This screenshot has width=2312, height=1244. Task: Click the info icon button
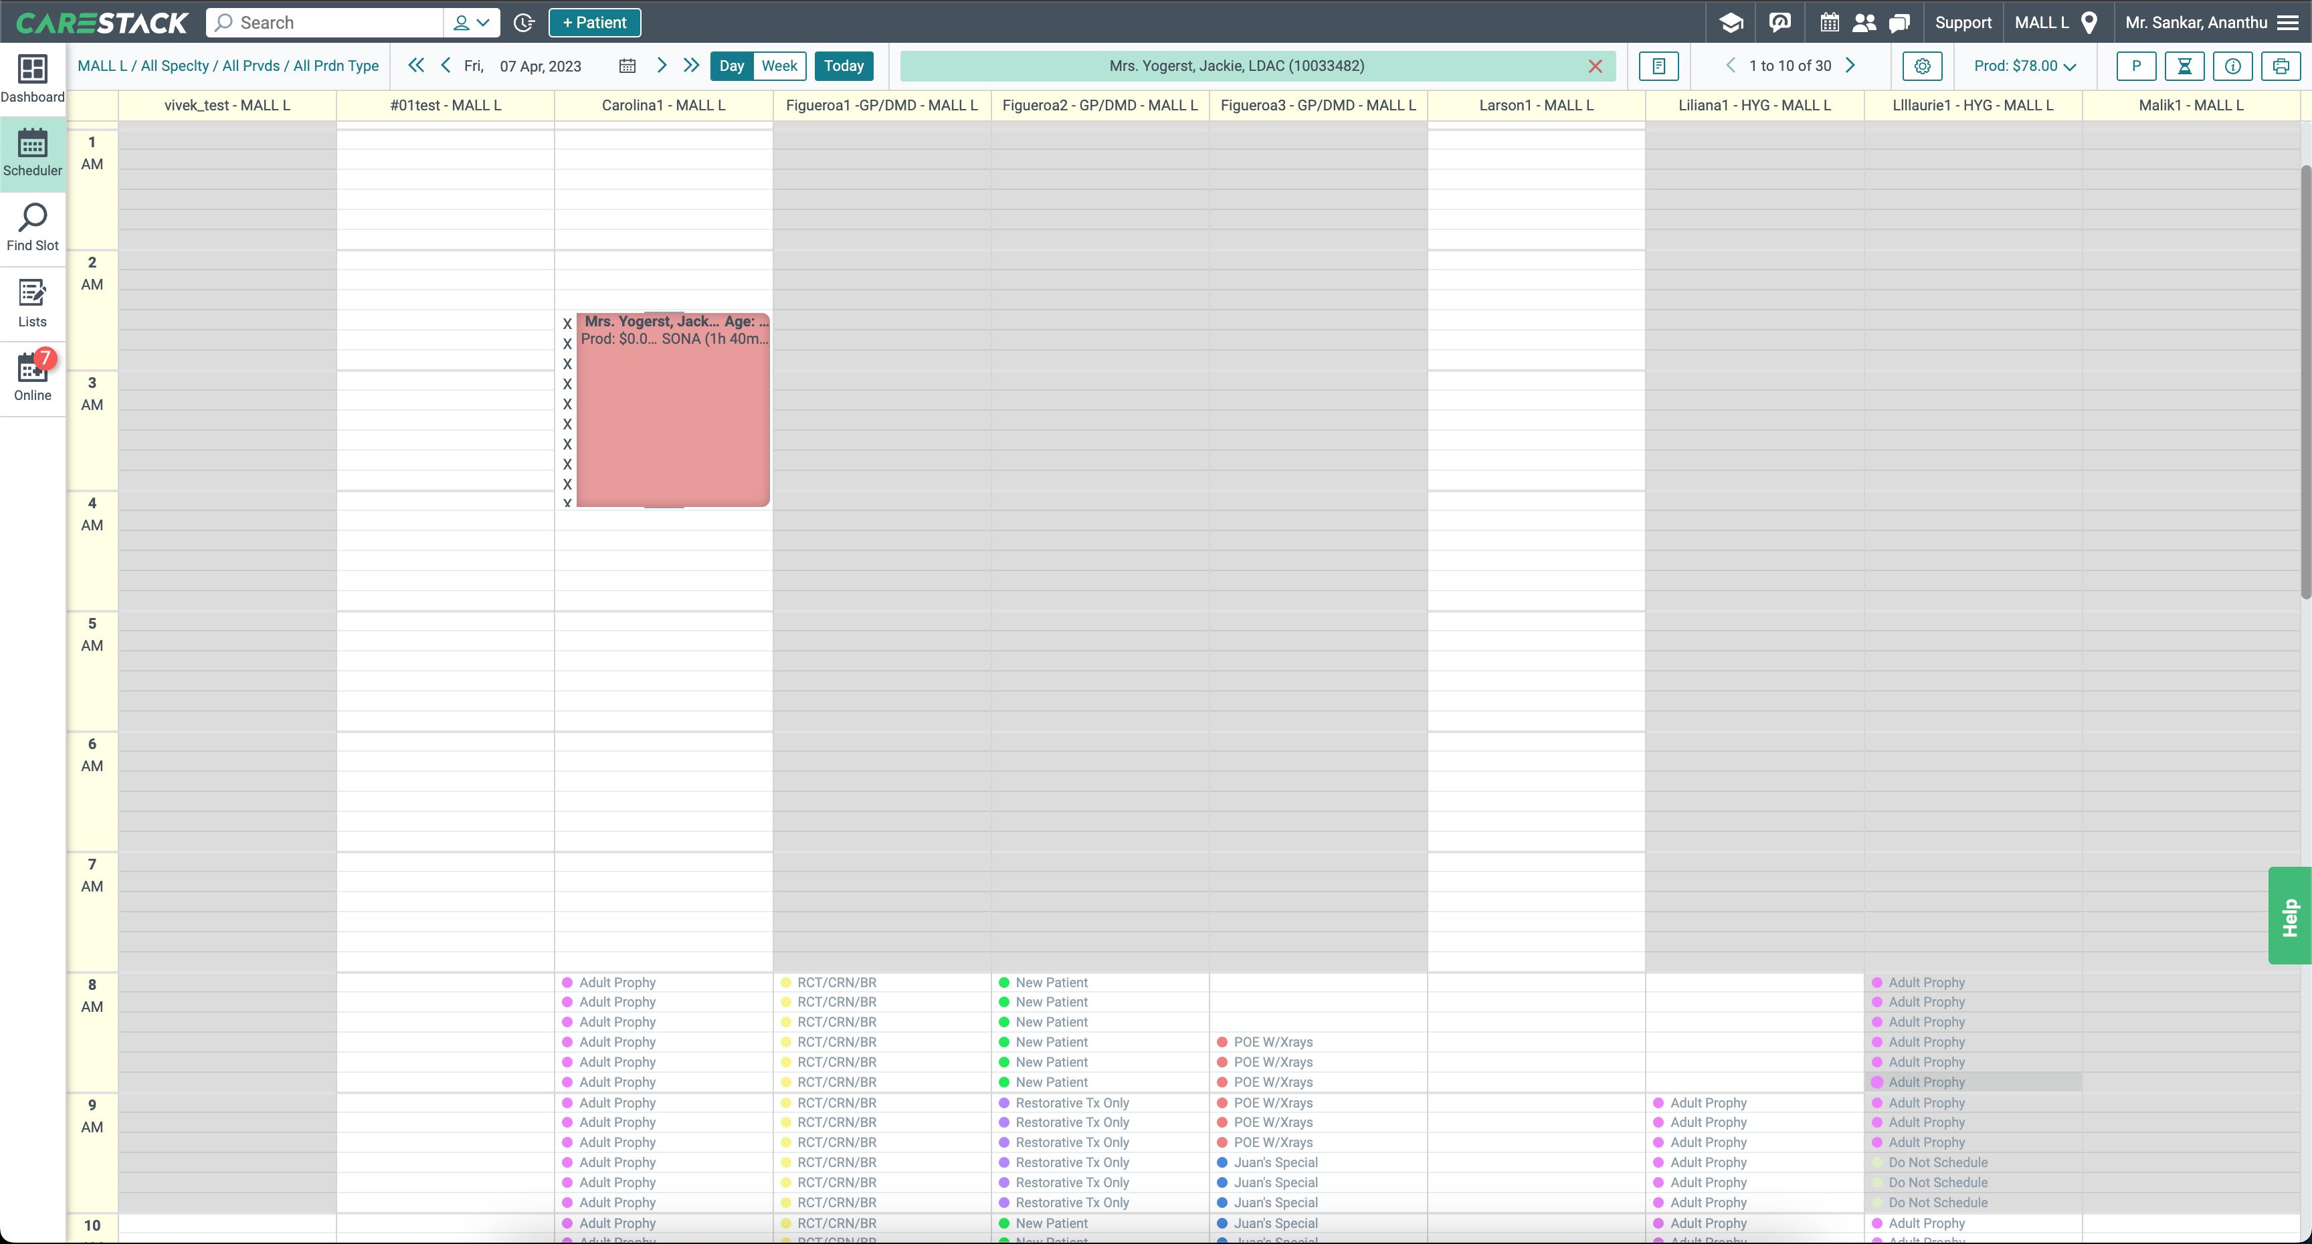2232,66
